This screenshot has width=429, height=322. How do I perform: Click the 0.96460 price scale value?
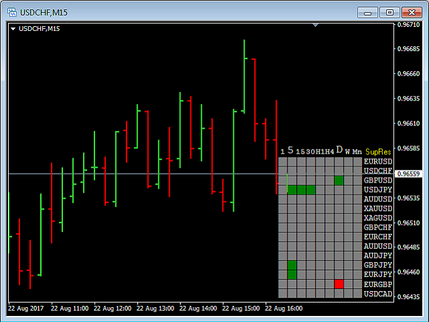click(408, 272)
